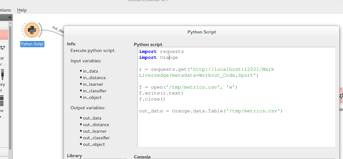Click the 'Python Script' dialog title bar
The image size is (343, 159).
[x=202, y=32]
